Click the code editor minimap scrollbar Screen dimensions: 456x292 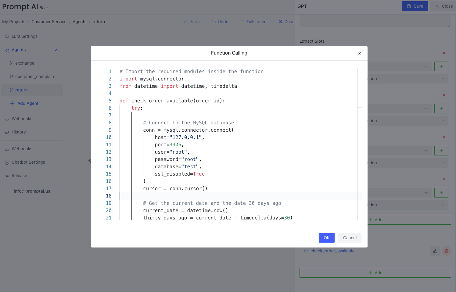pos(360,144)
